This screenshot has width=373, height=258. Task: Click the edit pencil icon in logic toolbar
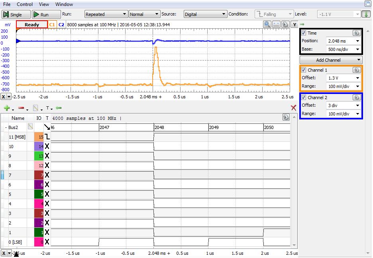[35, 108]
